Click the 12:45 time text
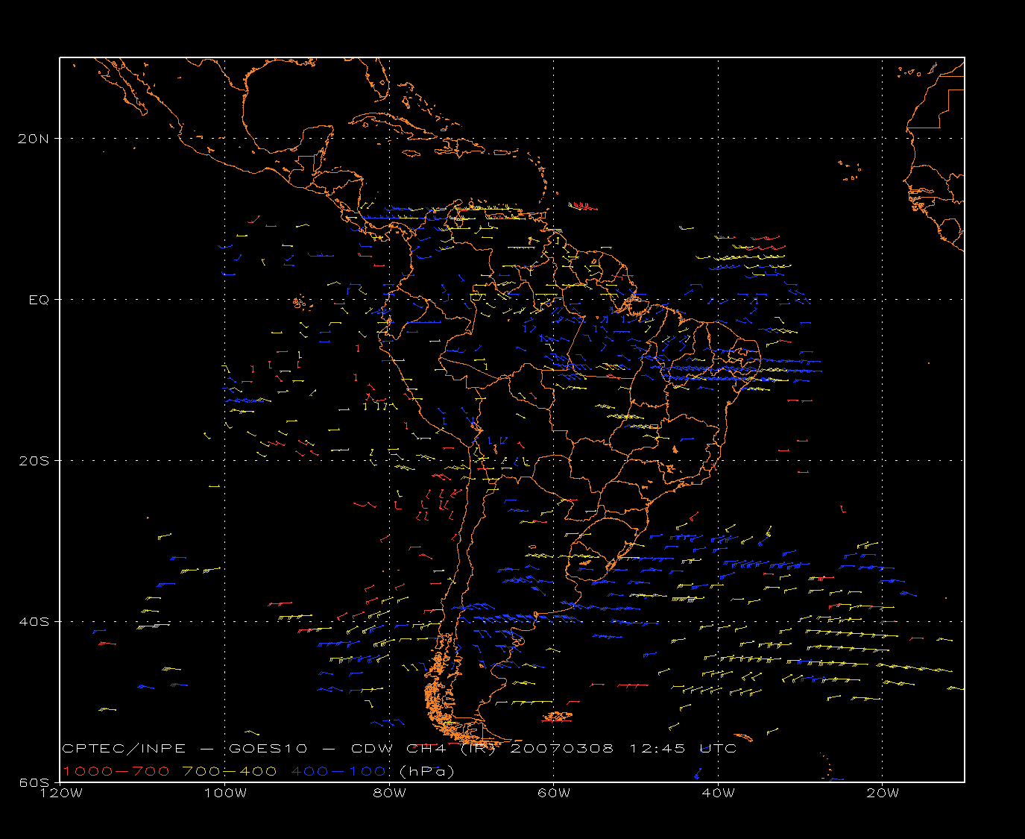Image resolution: width=1025 pixels, height=839 pixels. click(x=657, y=749)
